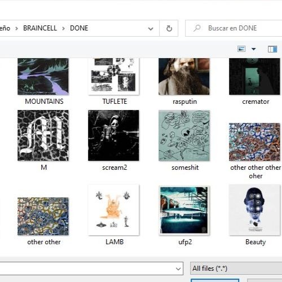Click the file name 'rasputin' label
The width and height of the screenshot is (282, 282).
click(185, 102)
